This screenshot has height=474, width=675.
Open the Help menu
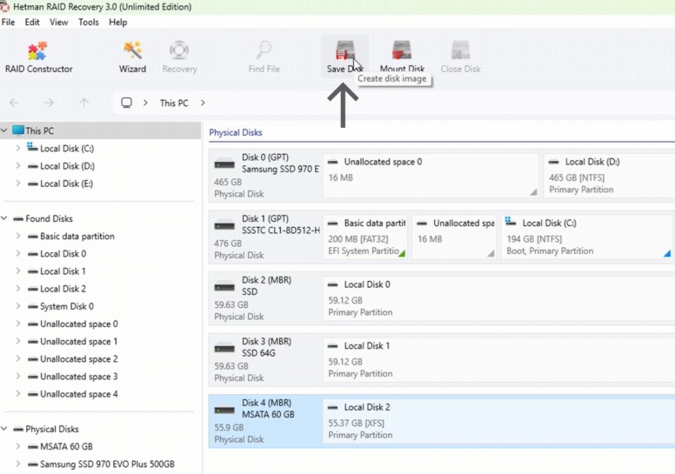pyautogui.click(x=117, y=23)
